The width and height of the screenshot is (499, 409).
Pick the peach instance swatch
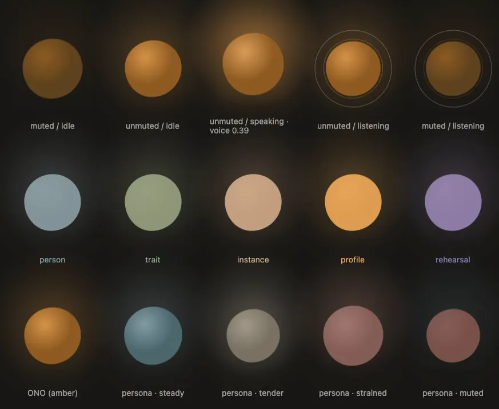point(253,203)
